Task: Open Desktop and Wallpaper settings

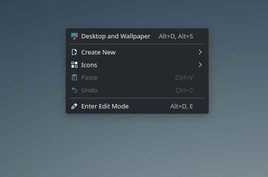Action: pyautogui.click(x=137, y=36)
